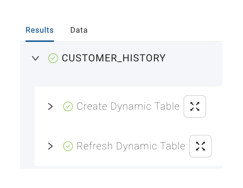Open expanded view for Create Dynamic Table
This screenshot has width=243, height=188.
195,106
